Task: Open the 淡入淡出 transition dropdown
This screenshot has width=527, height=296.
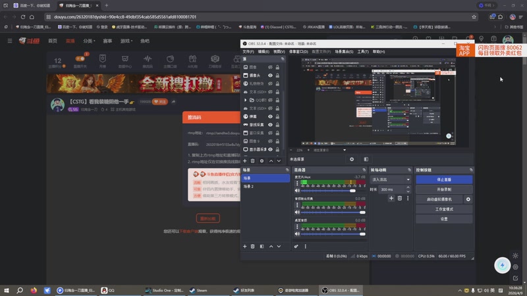Action: [x=391, y=179]
